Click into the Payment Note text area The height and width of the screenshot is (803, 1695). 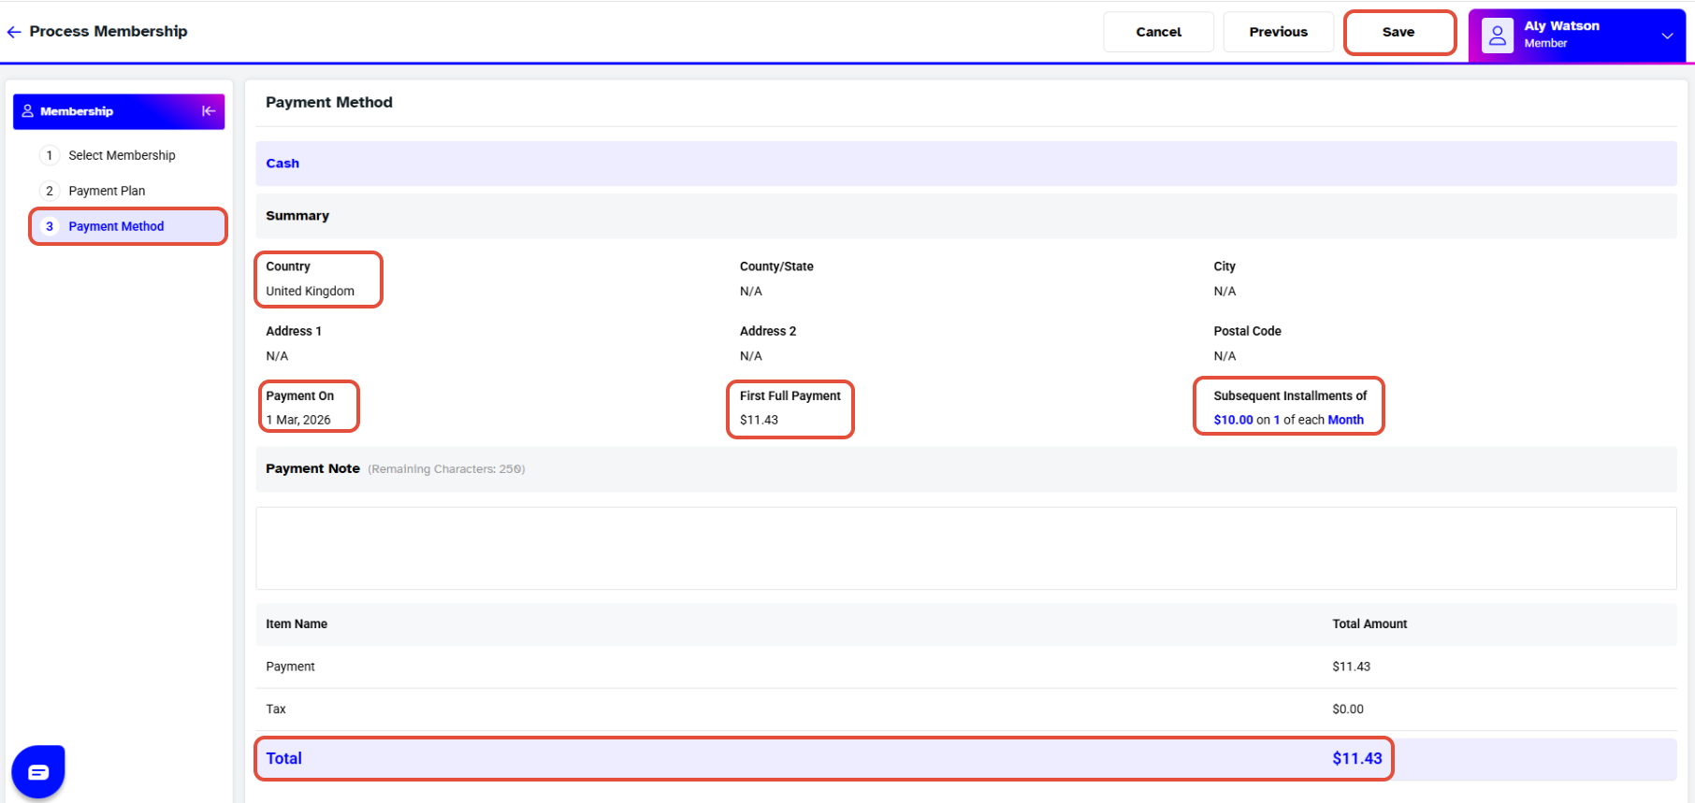(x=965, y=548)
